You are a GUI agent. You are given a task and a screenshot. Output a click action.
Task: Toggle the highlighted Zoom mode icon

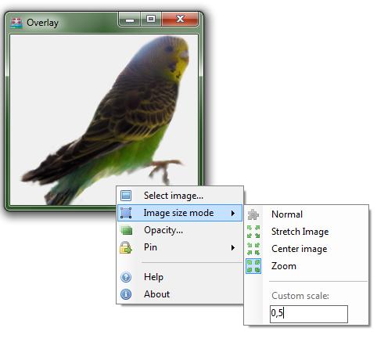pos(253,266)
